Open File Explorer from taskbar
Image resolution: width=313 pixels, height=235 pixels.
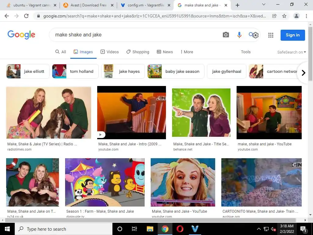pyautogui.click(x=150, y=229)
